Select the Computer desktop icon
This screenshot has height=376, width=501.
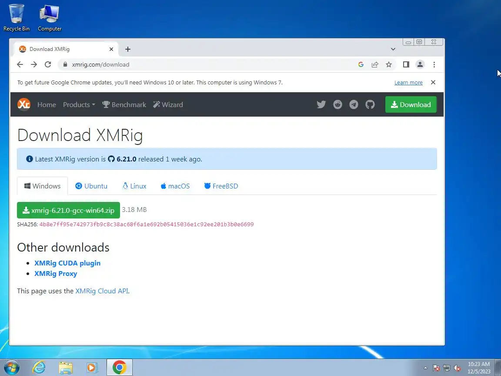(49, 18)
